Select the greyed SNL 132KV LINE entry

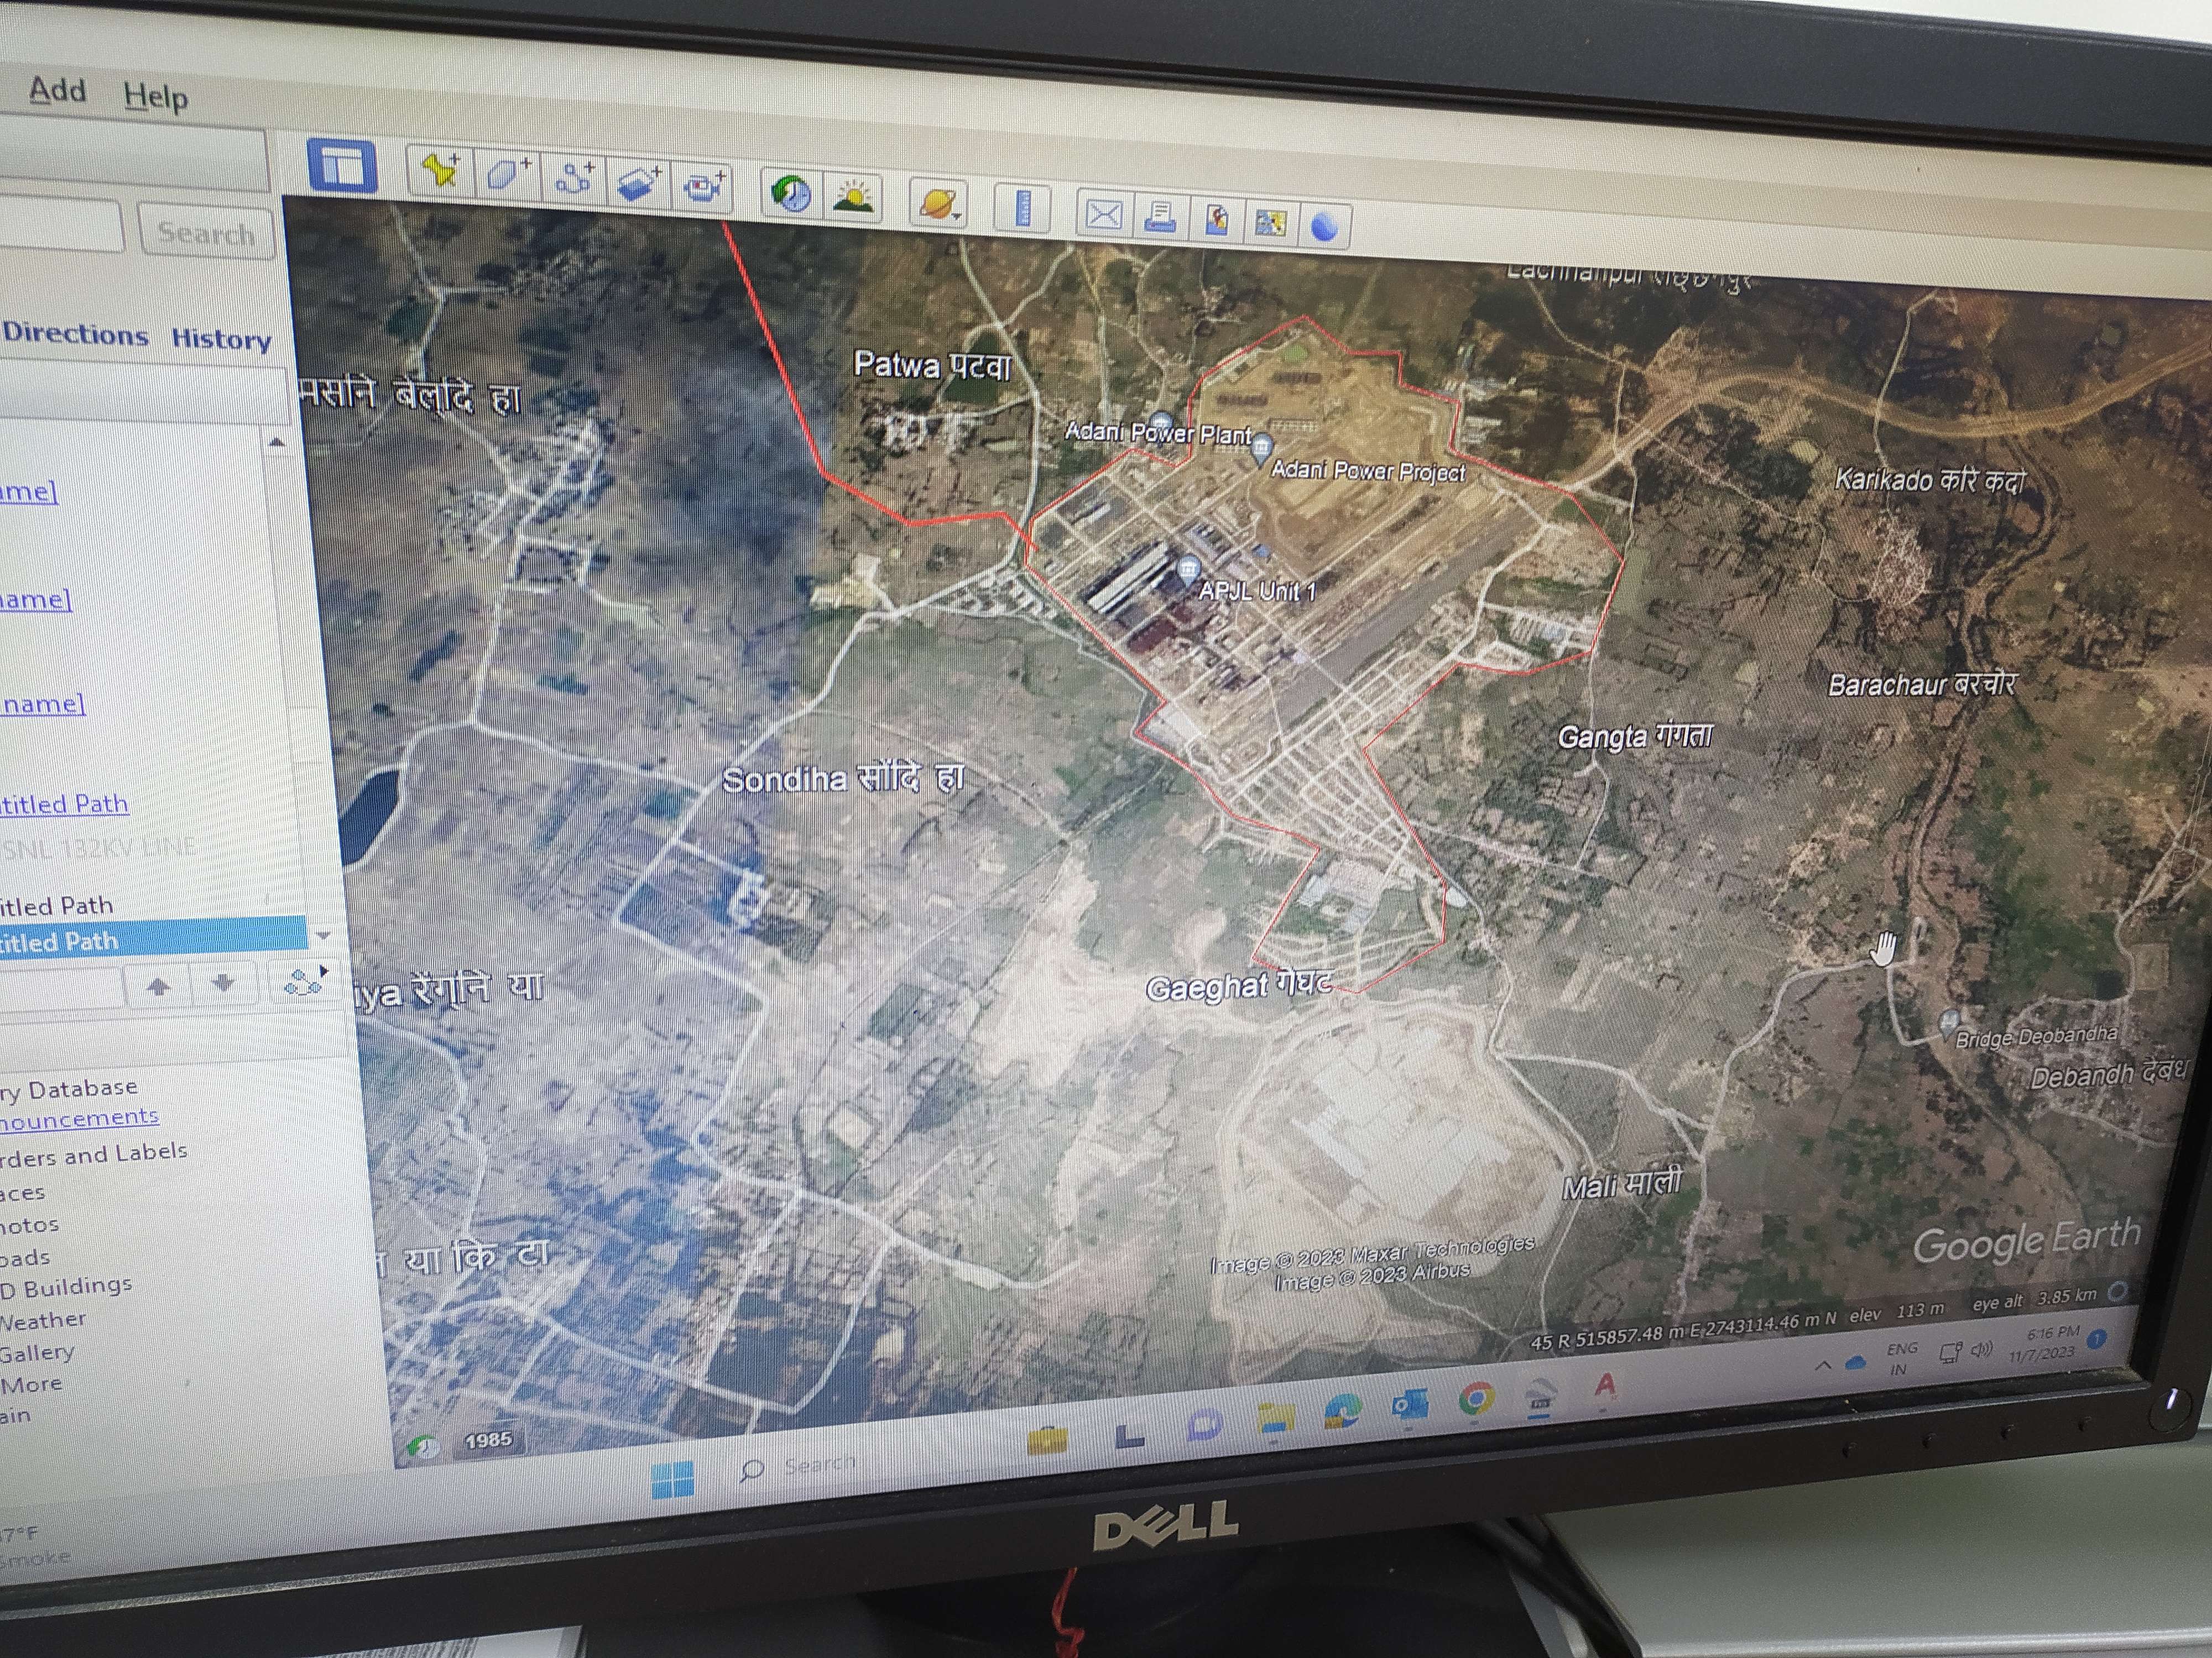pyautogui.click(x=98, y=848)
